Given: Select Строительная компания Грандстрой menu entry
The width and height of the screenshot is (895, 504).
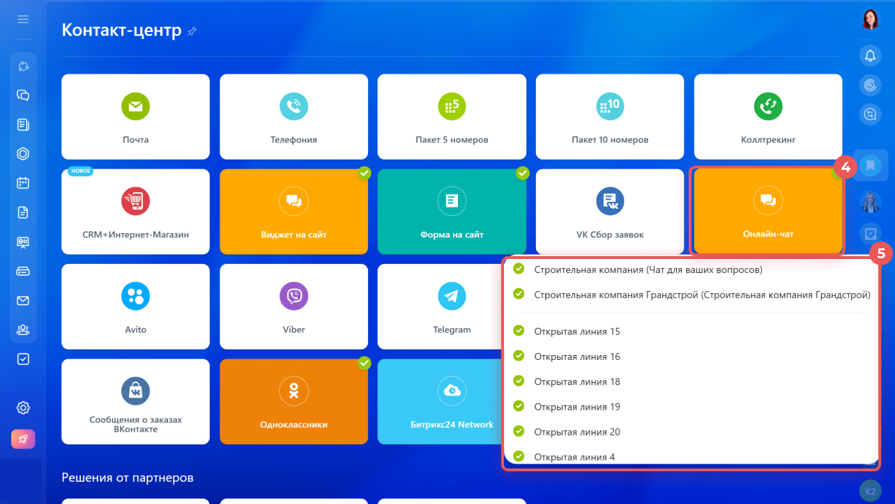Looking at the screenshot, I should pyautogui.click(x=701, y=294).
